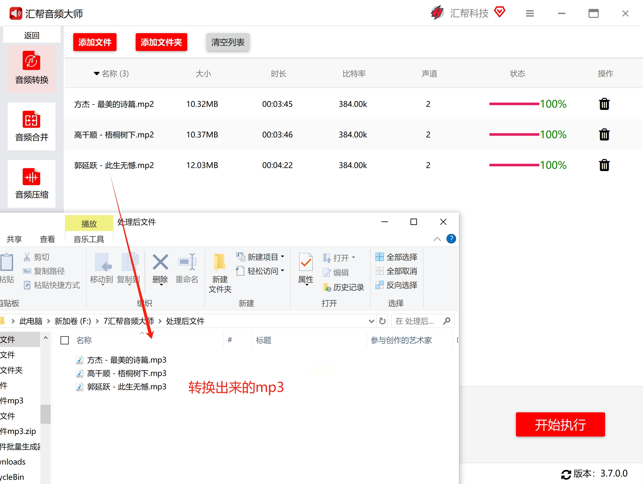This screenshot has height=484, width=643.
Task: Open the address bar path history dropdown
Action: (371, 321)
